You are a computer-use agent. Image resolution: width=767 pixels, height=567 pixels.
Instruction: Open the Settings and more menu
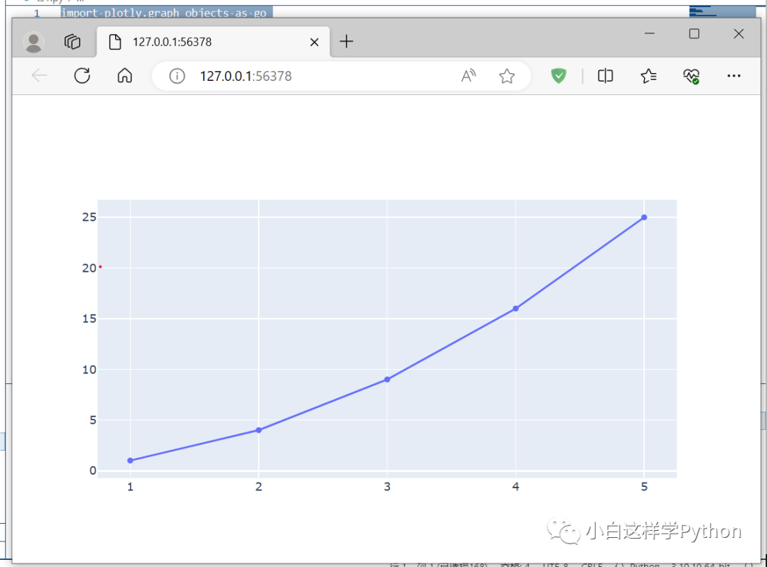pyautogui.click(x=734, y=76)
